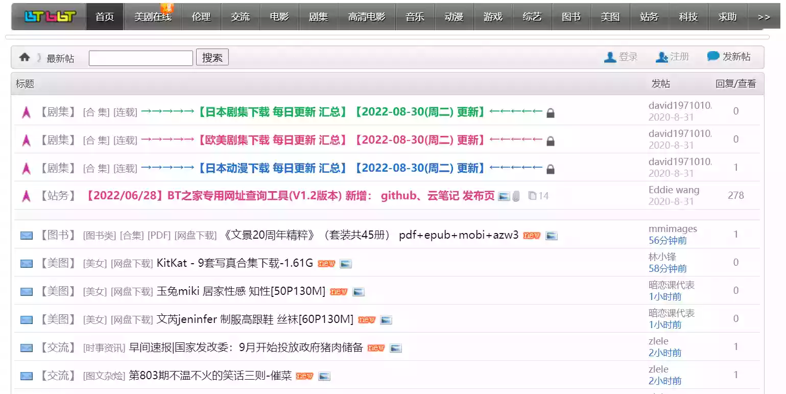Click the new badge on the 文景20周年精粹 post
Image resolution: width=786 pixels, height=394 pixels.
[x=531, y=236]
